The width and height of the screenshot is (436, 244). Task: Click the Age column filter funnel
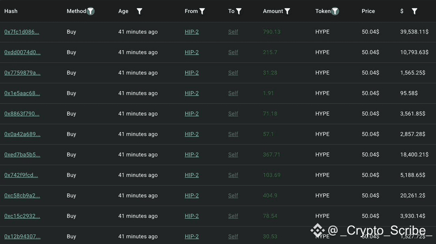(x=139, y=11)
